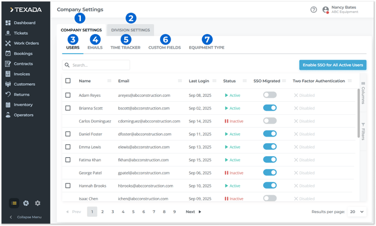Open the Custom Fields tab
This screenshot has width=376, height=226.
[x=164, y=48]
